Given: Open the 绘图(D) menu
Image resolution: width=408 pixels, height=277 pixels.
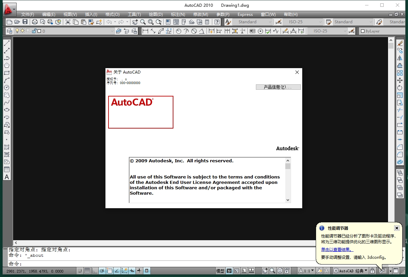Looking at the screenshot, I should (x=156, y=15).
